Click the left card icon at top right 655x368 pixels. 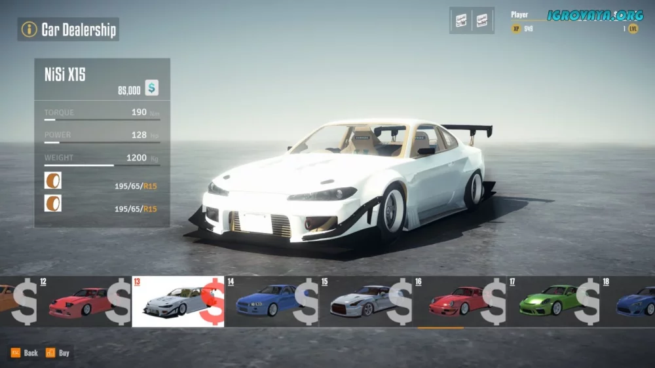point(461,21)
